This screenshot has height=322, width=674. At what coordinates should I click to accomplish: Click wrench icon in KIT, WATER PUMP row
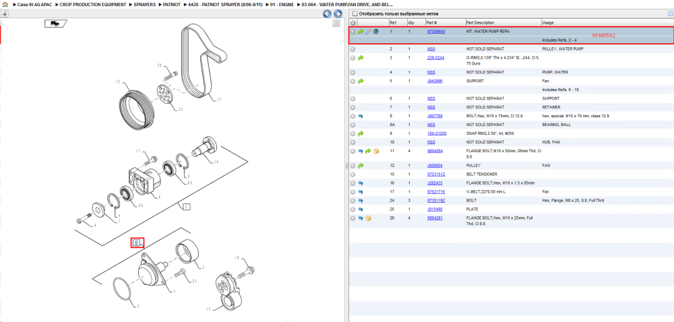pos(368,32)
